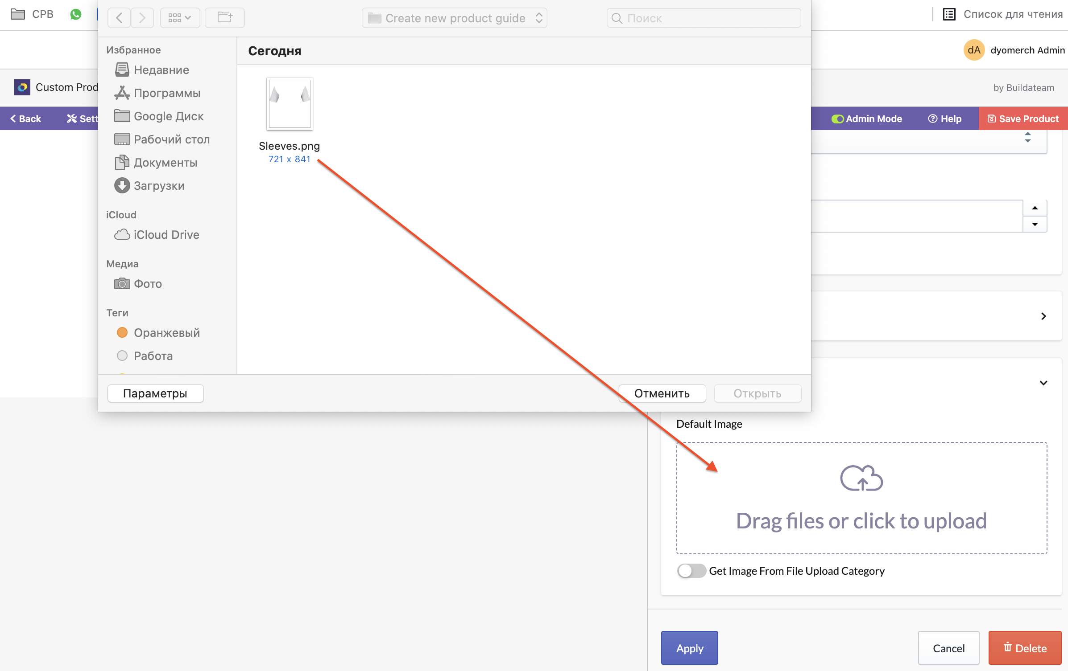
Task: Open Программы in the sidebar
Action: tap(157, 93)
